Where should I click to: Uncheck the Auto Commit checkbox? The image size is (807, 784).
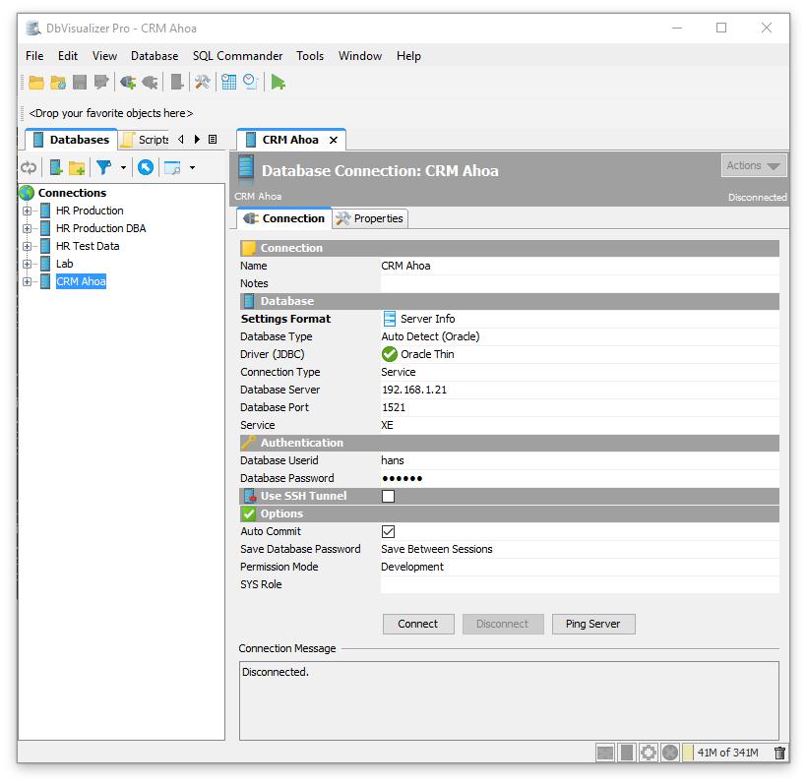click(x=388, y=532)
